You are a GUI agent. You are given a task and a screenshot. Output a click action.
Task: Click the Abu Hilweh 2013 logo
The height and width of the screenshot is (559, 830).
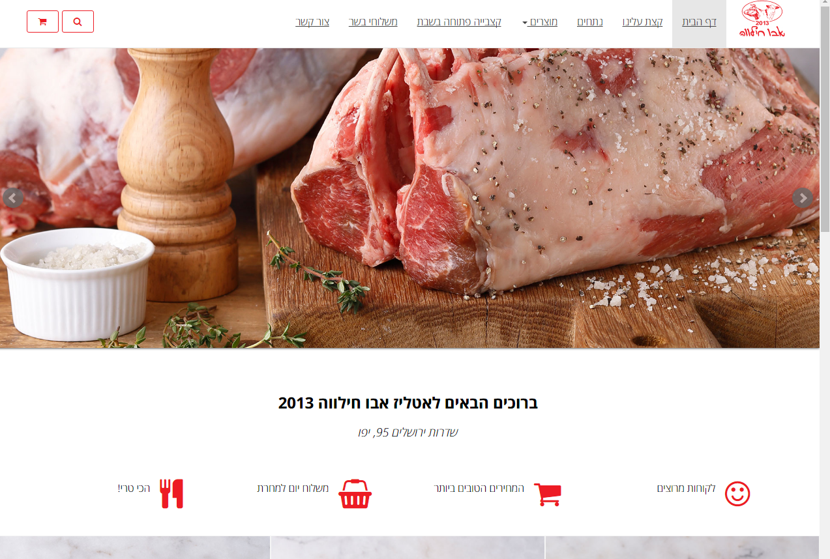[x=762, y=21]
